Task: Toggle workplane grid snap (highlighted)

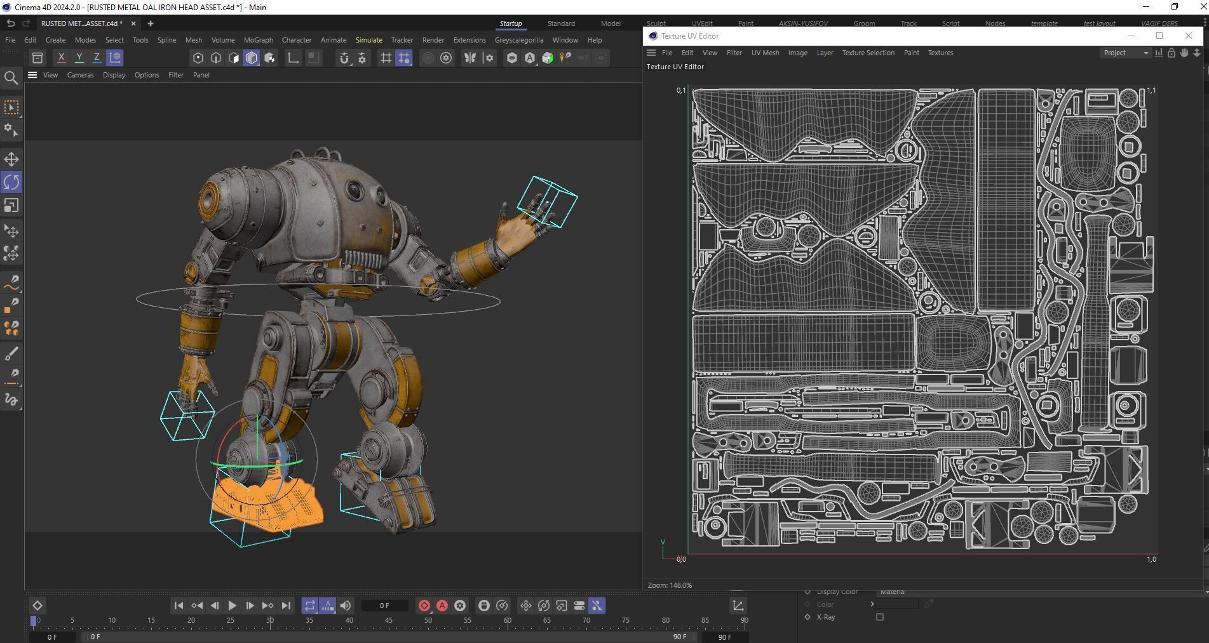Action: [x=404, y=58]
